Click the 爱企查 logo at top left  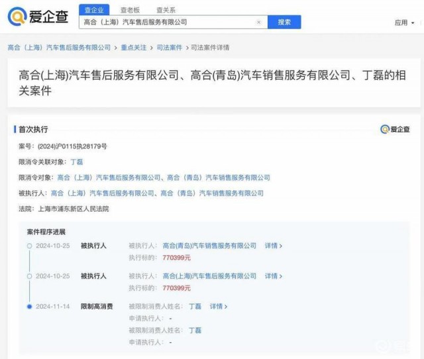(38, 17)
